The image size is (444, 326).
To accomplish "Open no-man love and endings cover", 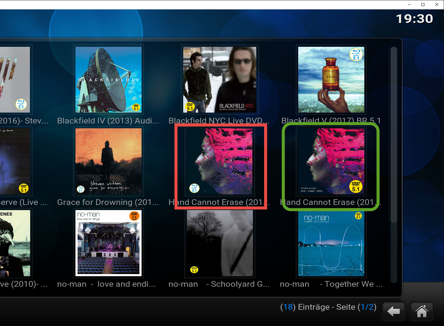I will pyautogui.click(x=108, y=243).
